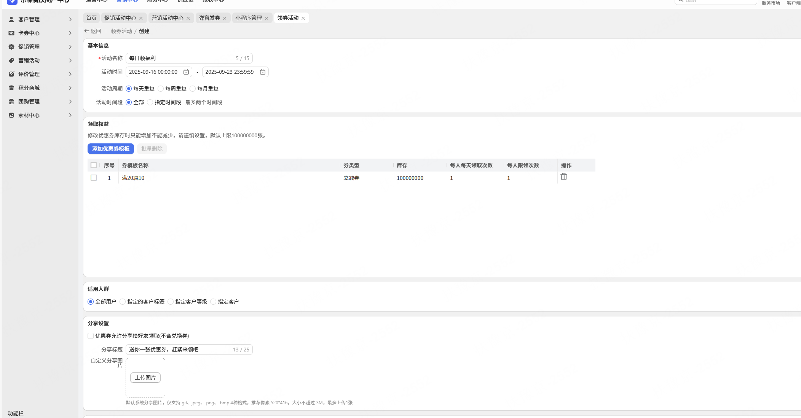Close the 促销活动中心 tab

141,18
